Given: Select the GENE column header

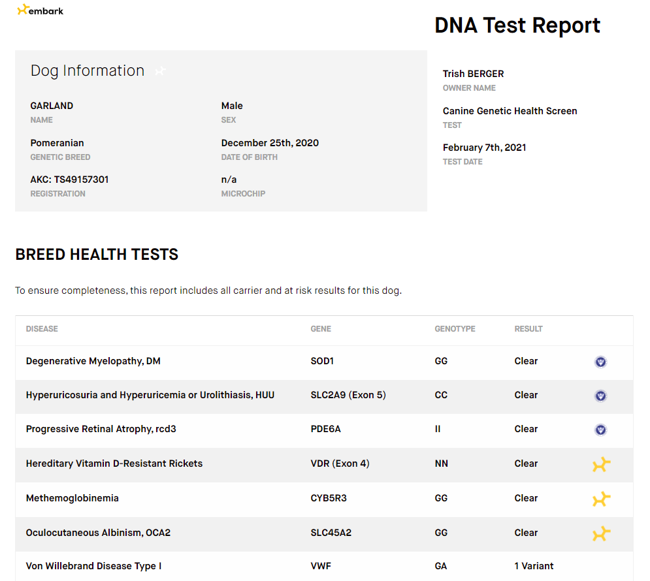Looking at the screenshot, I should (321, 329).
